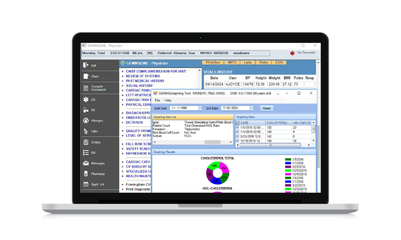
Task: Switch to the CDS tab
Action: 279,63
